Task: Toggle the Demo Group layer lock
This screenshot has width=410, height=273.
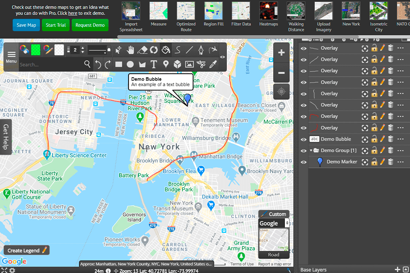Action: (x=374, y=151)
